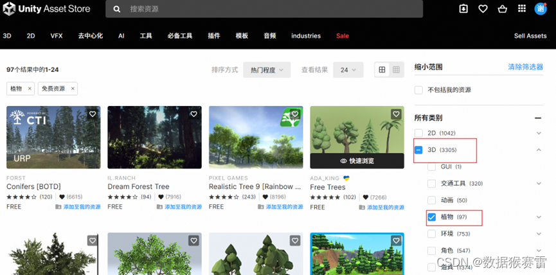Favorite the second-row first tree asset
Image resolution: width=556 pixels, height=275 pixels.
(93, 240)
